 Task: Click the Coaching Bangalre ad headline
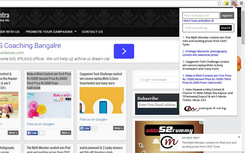pyautogui.click(x=30, y=46)
